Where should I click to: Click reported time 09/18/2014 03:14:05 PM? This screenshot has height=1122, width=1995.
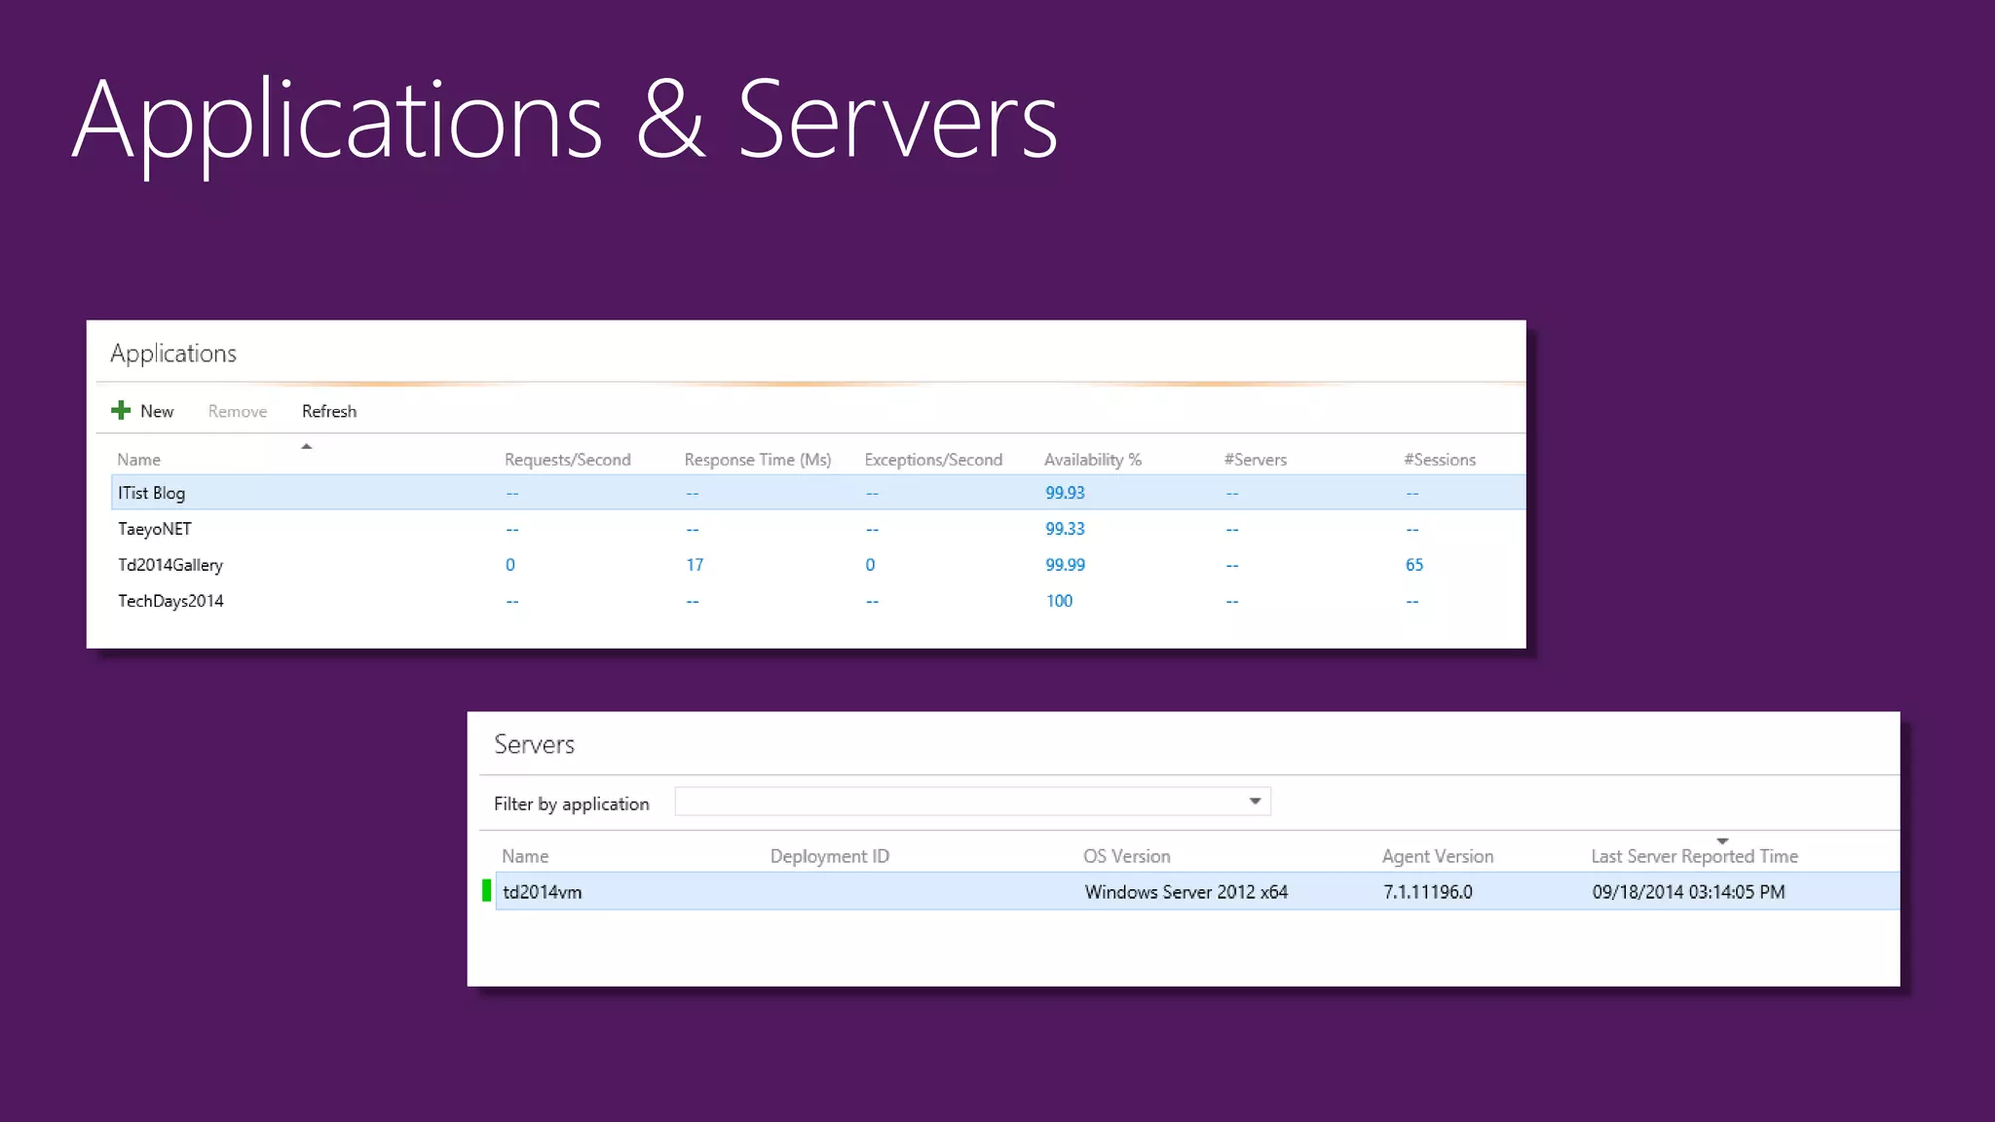pyautogui.click(x=1689, y=892)
